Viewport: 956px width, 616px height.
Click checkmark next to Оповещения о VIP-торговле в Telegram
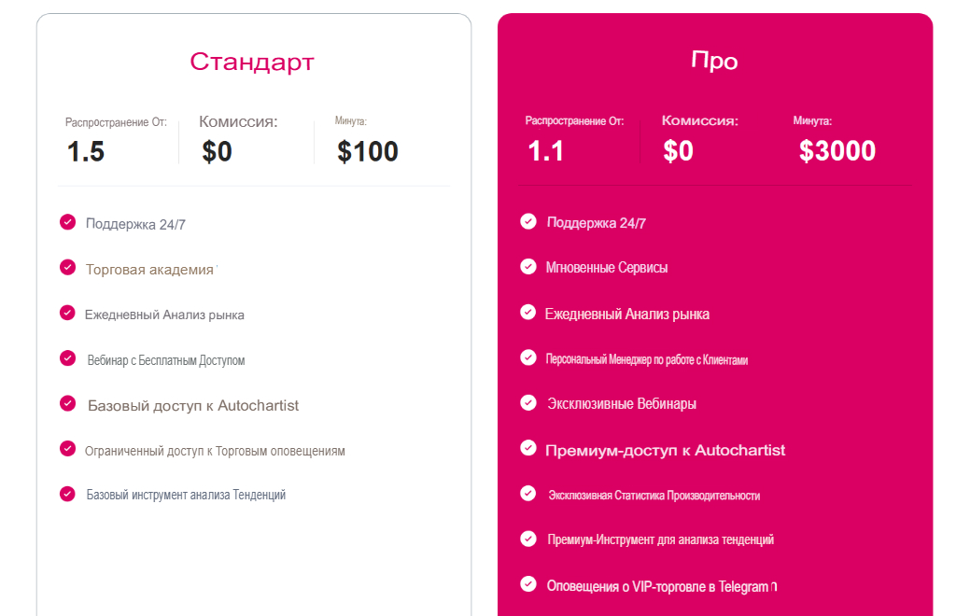tap(528, 584)
